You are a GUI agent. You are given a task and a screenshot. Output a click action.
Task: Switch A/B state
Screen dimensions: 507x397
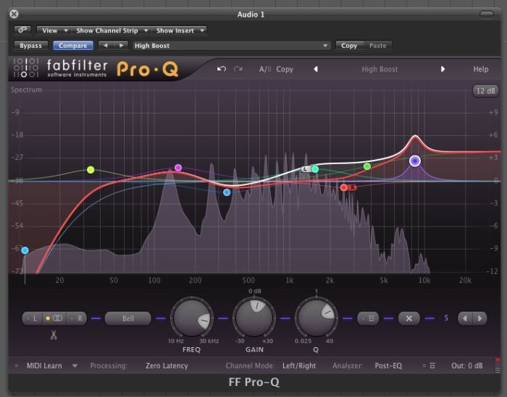pyautogui.click(x=264, y=69)
